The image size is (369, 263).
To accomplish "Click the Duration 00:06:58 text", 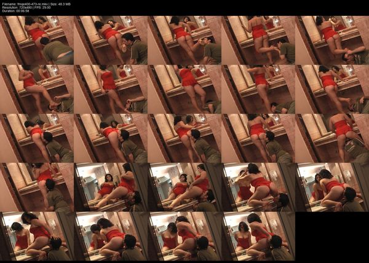I will click(x=17, y=12).
